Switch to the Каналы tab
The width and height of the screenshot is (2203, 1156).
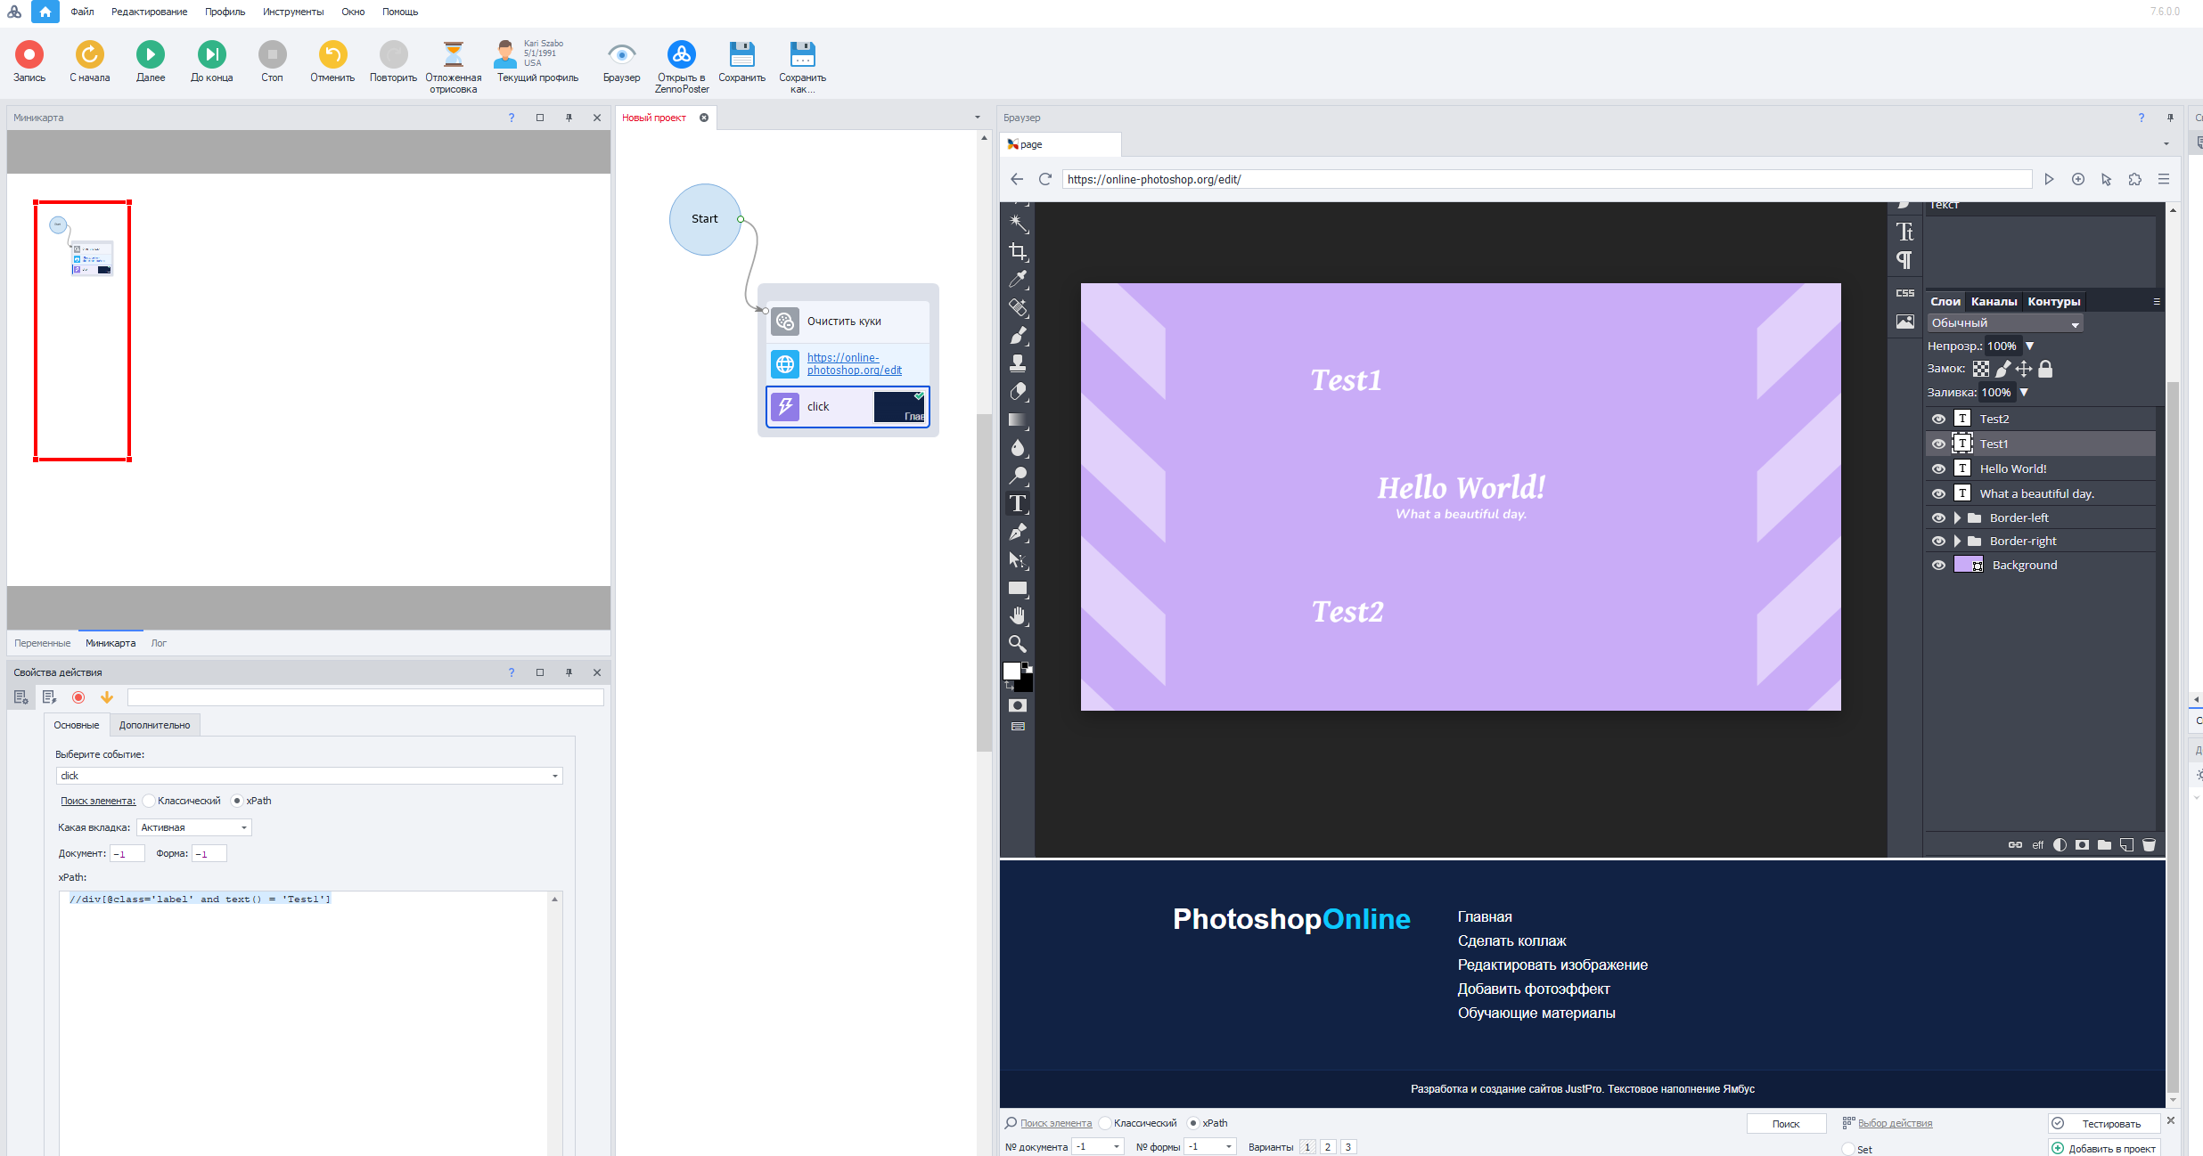(1994, 301)
